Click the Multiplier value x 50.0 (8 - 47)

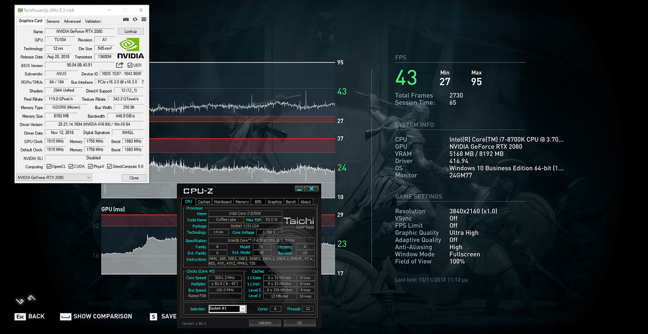(x=224, y=284)
